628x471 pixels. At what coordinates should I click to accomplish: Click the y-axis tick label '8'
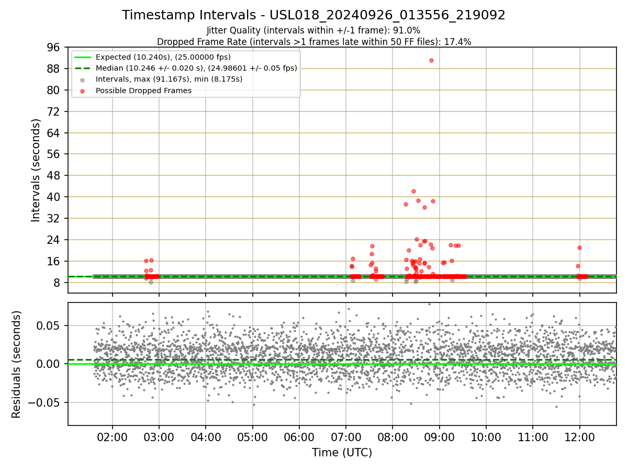pos(57,283)
